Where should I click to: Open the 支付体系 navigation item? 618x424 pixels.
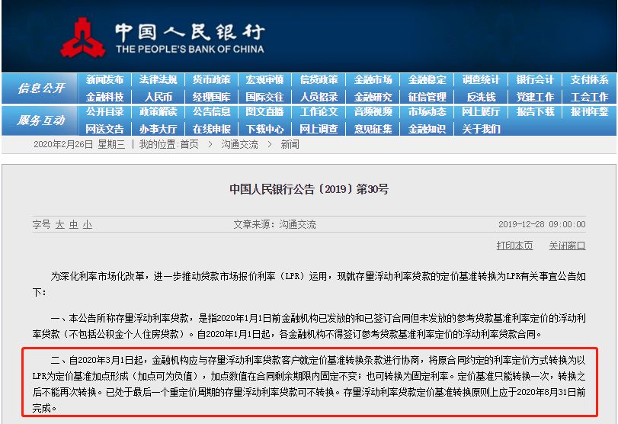(x=589, y=80)
